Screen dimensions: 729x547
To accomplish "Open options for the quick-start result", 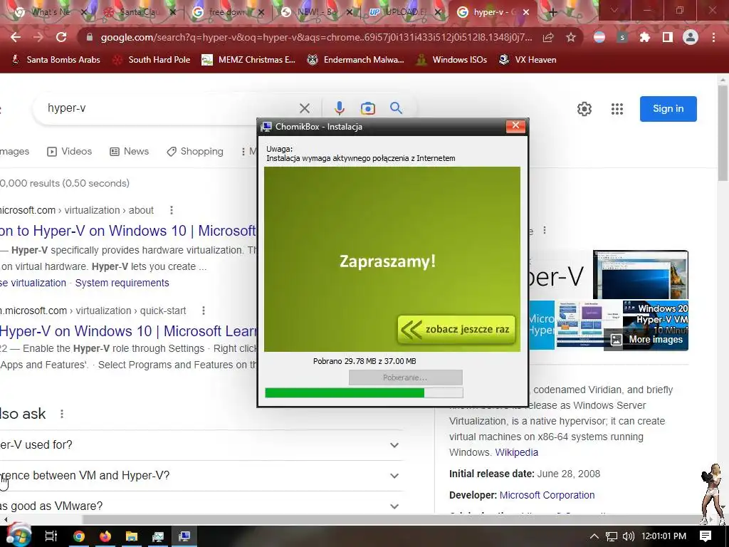I will (x=204, y=311).
